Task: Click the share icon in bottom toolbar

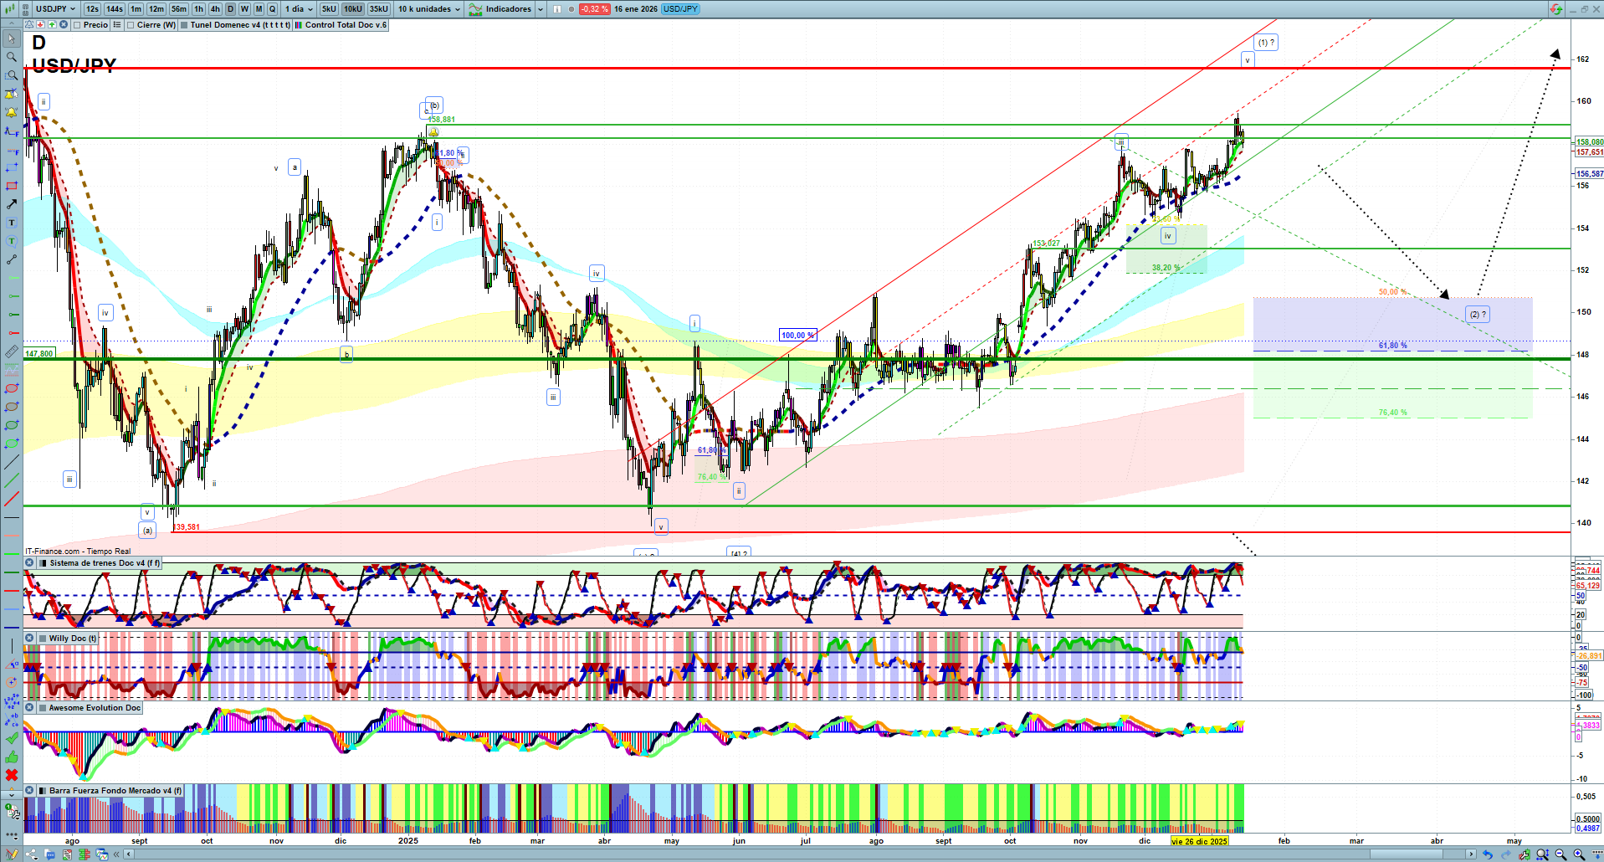Action: click(32, 854)
